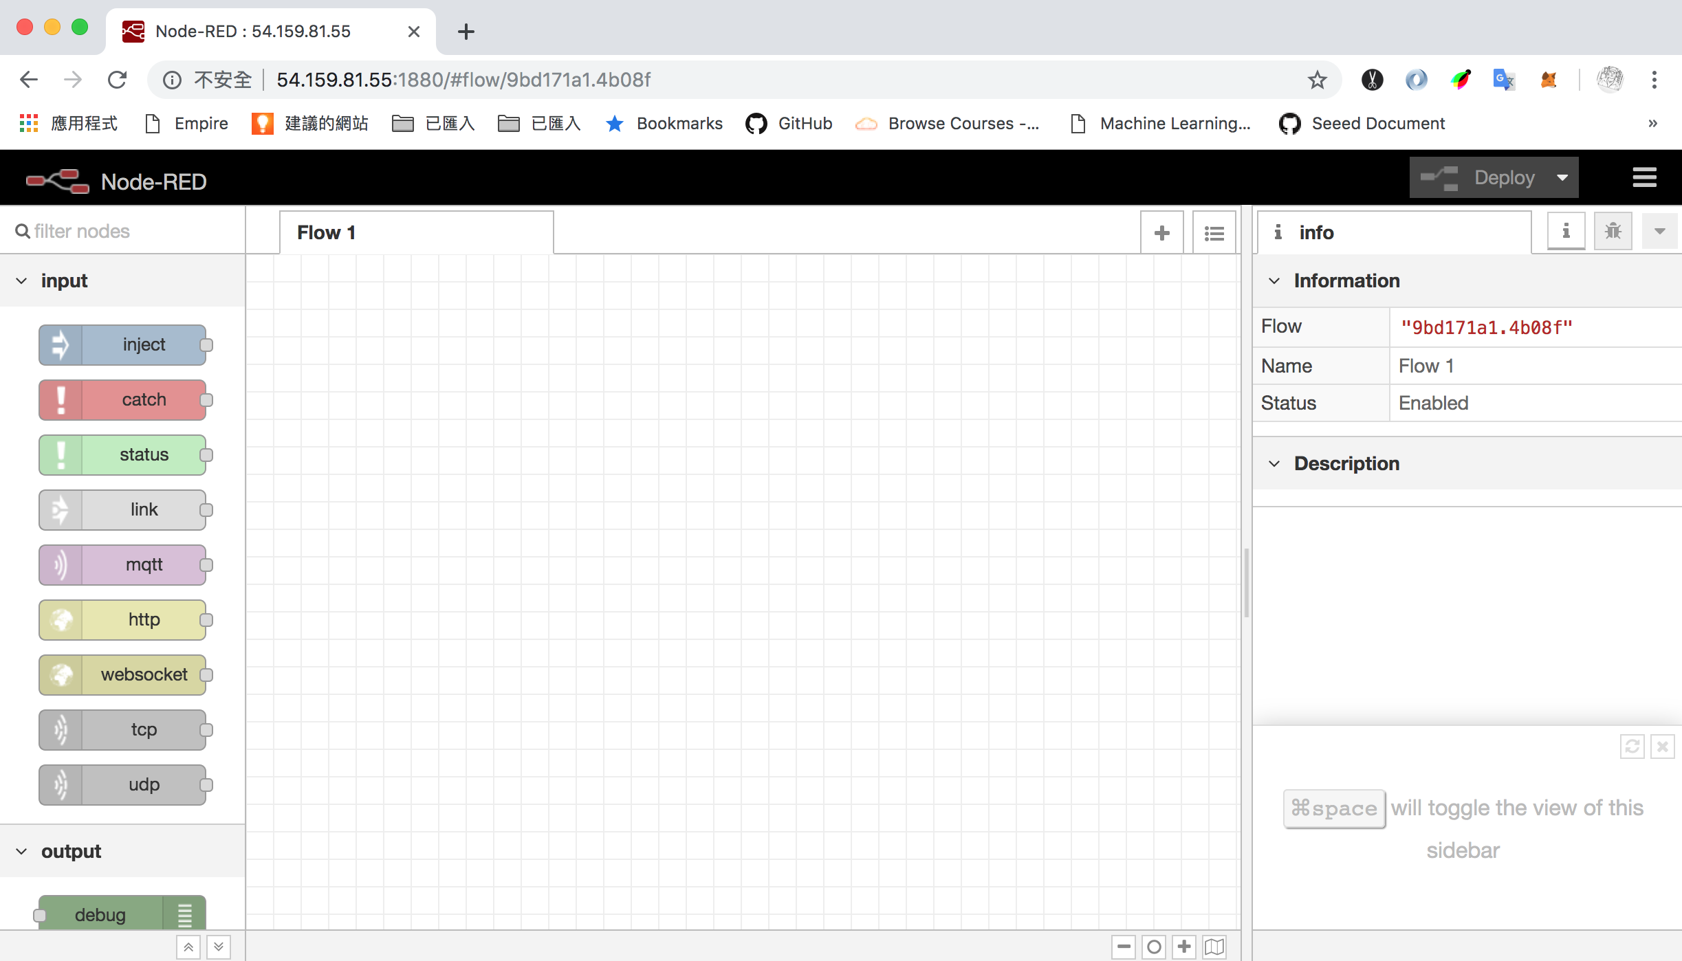
Task: Expand all palette categories
Action: (219, 947)
